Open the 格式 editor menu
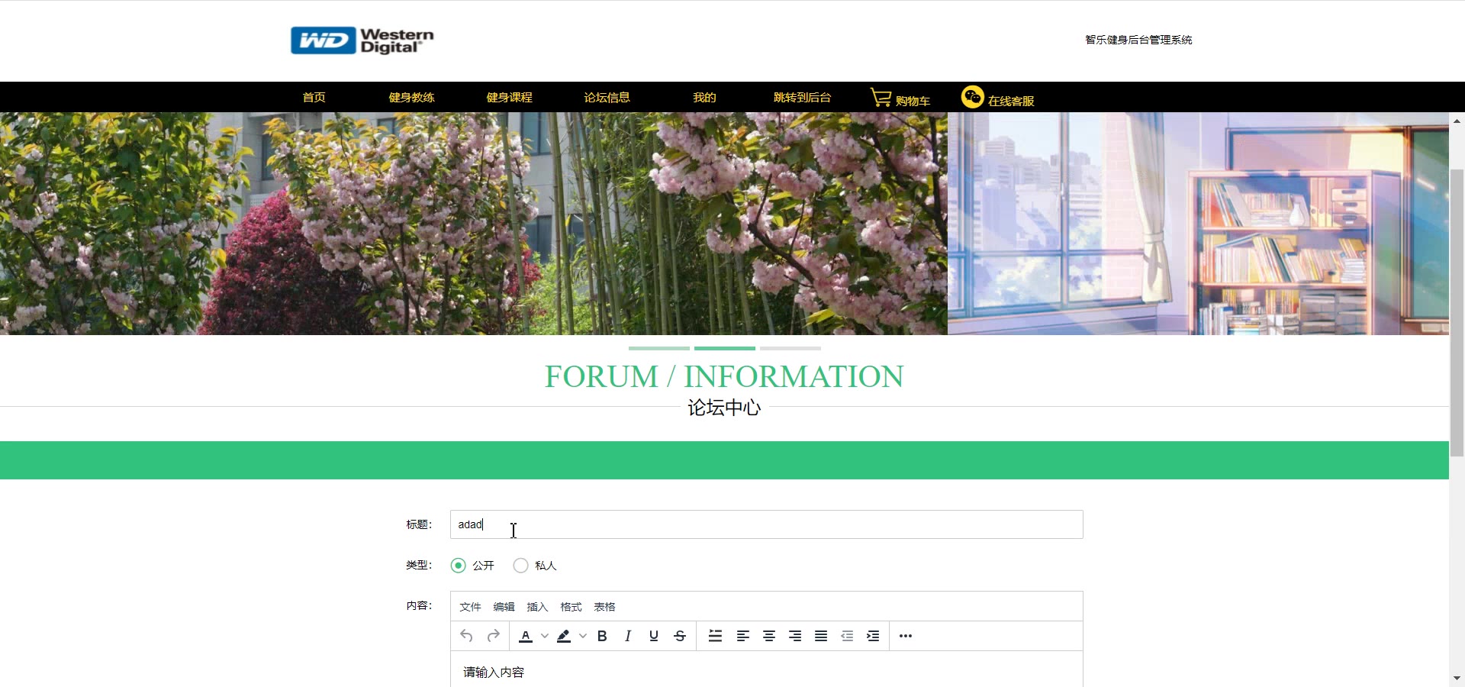The height and width of the screenshot is (687, 1465). [571, 607]
